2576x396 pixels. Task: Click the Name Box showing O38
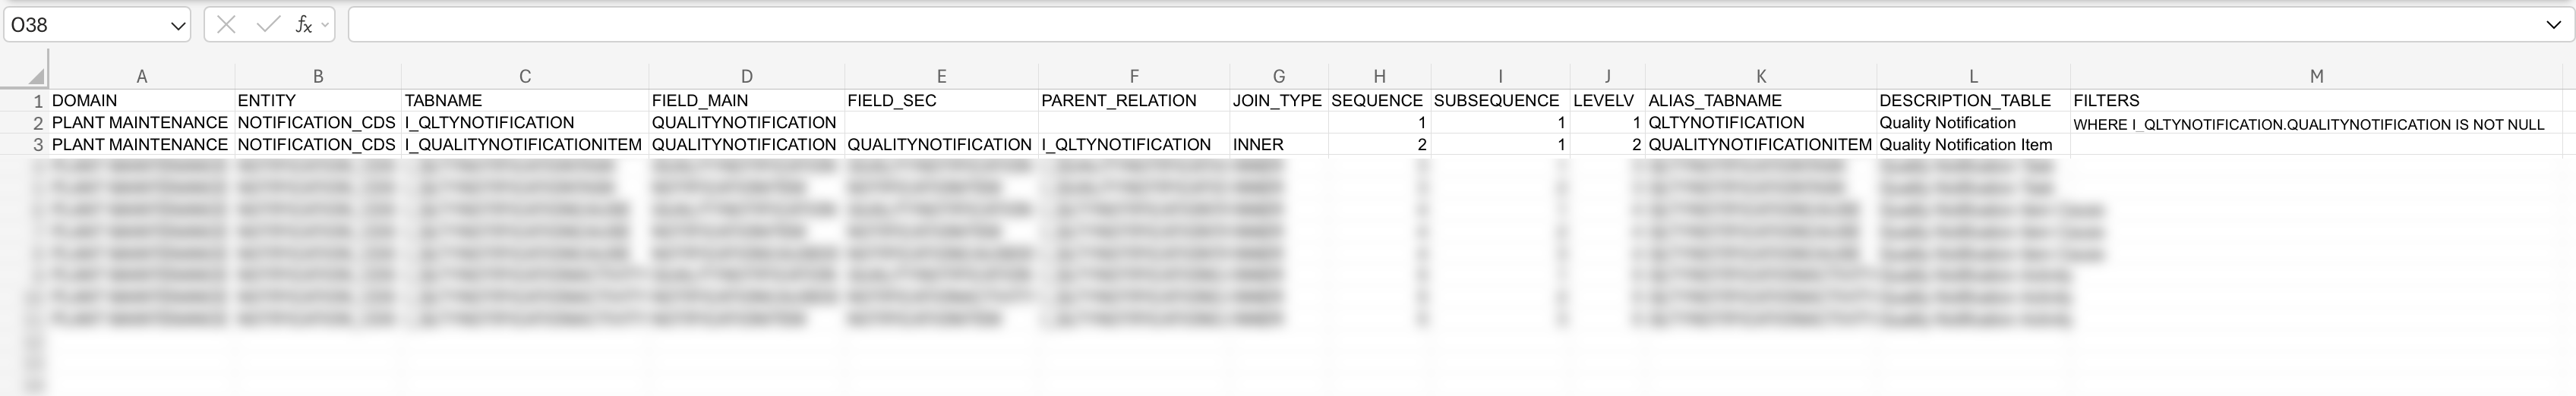[x=85, y=25]
